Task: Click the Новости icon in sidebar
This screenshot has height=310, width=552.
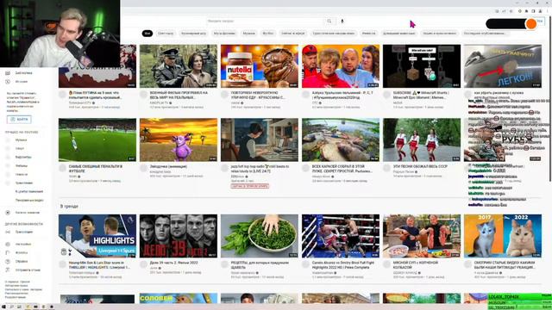Action: tap(8, 174)
